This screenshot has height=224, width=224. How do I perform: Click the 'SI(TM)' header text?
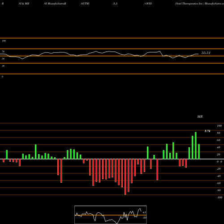[x=85, y=4]
